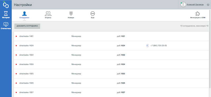This screenshot has height=97, width=211.
Task: Switch to the Сотрудники tab
Action: (x=24, y=15)
